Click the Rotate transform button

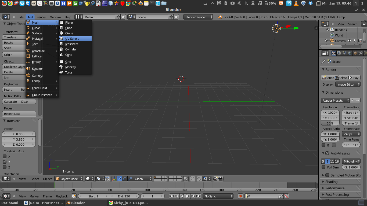click(14, 43)
